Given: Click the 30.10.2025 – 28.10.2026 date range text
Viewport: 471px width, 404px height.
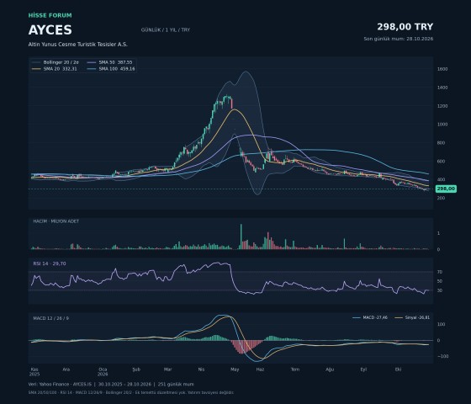Looking at the screenshot, I should [x=124, y=384].
